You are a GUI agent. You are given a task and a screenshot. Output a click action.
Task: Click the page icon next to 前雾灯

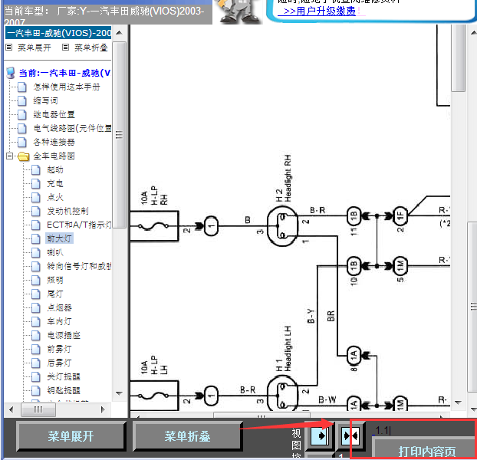tap(36, 349)
